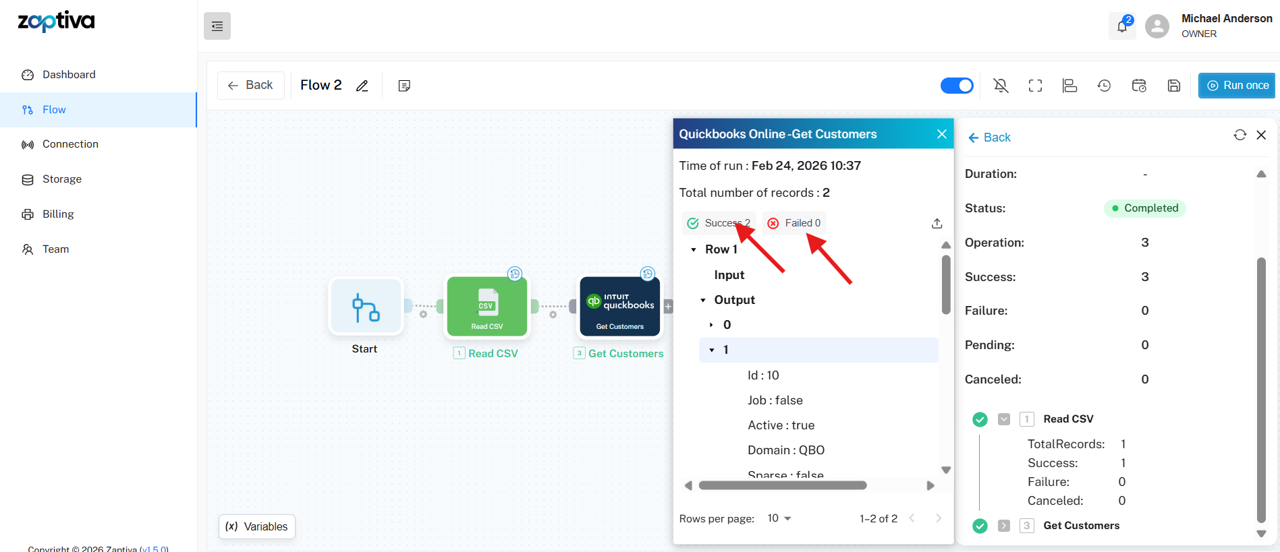Toggle the Failed 0 filter
The height and width of the screenshot is (552, 1280).
[794, 223]
